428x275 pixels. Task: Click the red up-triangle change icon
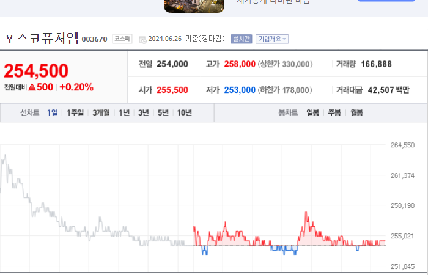[x=32, y=87]
